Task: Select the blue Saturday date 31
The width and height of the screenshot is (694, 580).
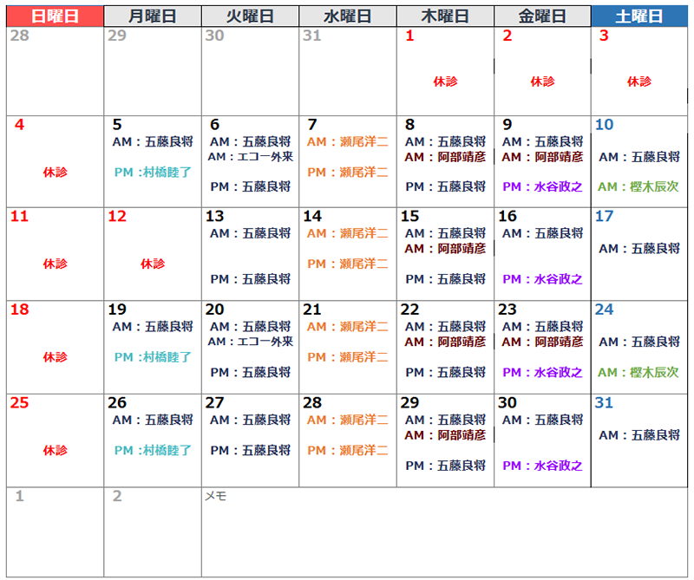Action: 604,403
